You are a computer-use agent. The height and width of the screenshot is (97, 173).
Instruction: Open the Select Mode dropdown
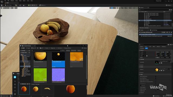(9, 5)
